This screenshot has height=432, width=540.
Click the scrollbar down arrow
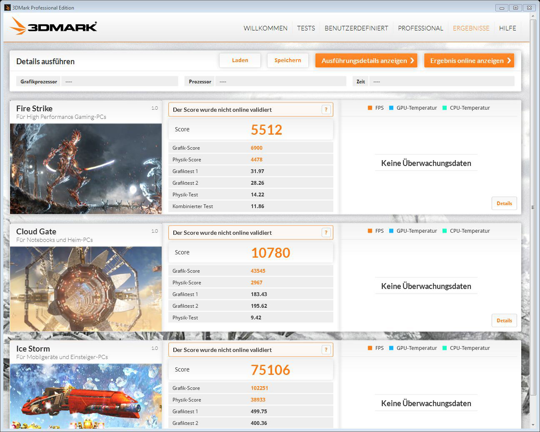tap(533, 425)
